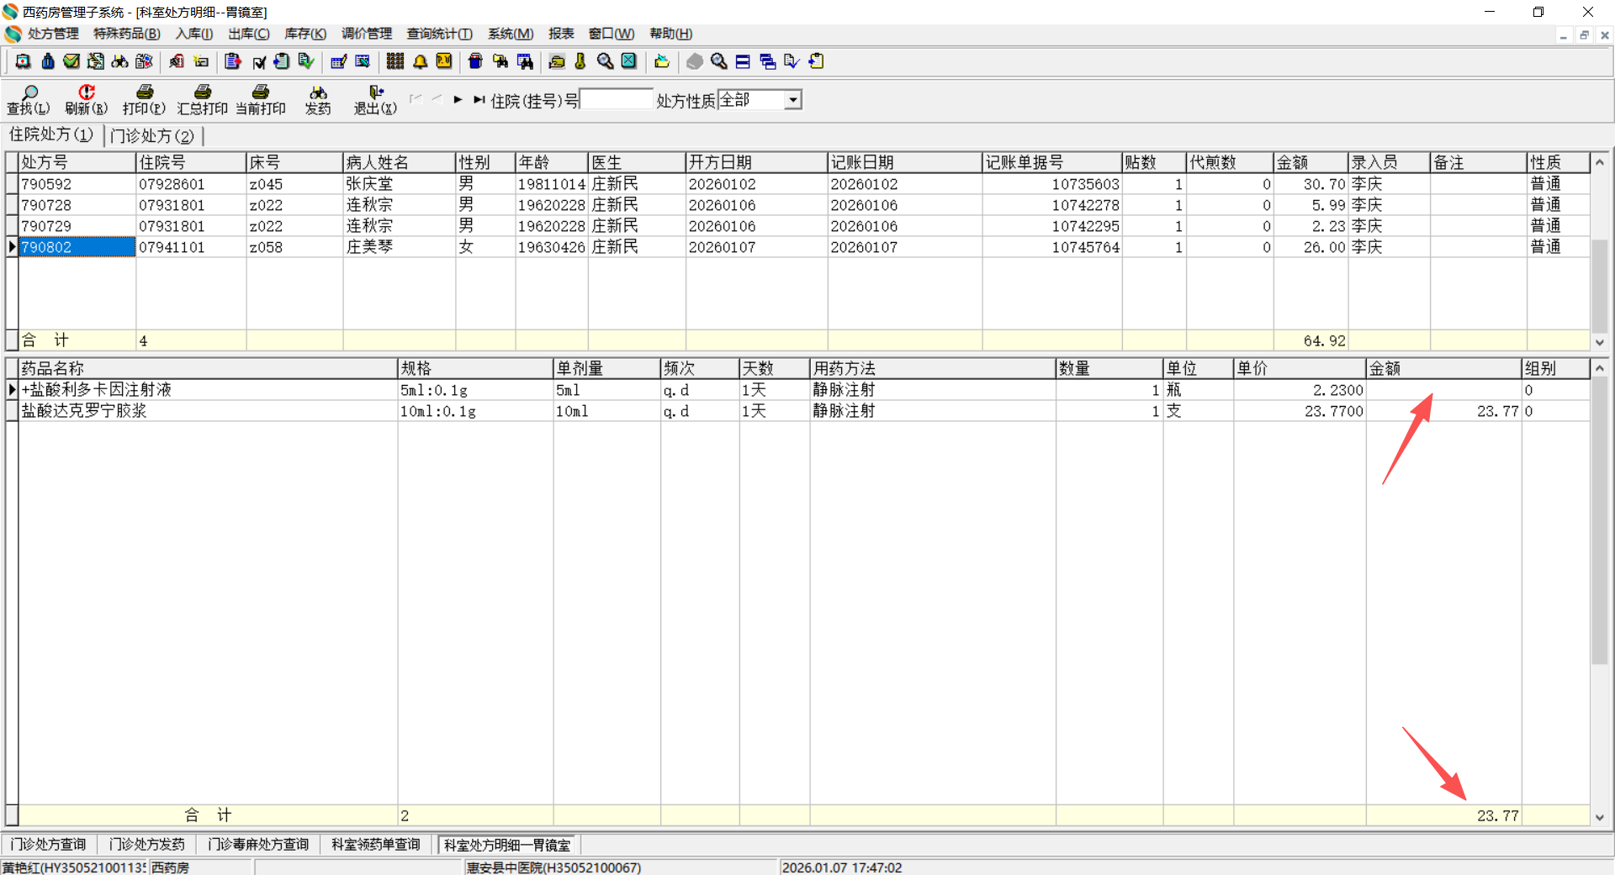Switch to the 门诊处方(2) tab

[152, 135]
